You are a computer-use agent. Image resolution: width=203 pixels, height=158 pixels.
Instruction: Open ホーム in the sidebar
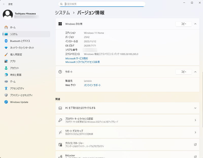12,27
